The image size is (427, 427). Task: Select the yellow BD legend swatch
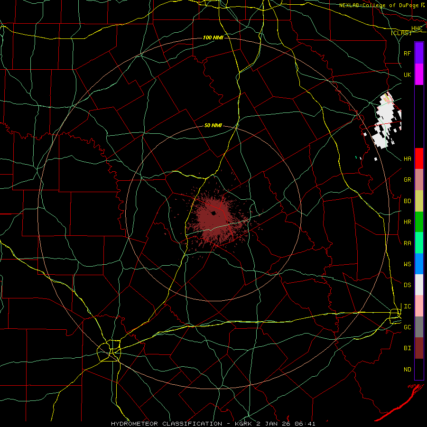point(419,201)
